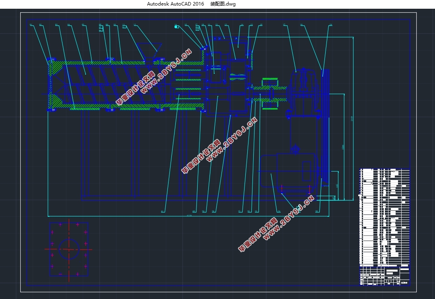
Task: Select the feed hopper funnel on the barrel
Action: [x=149, y=50]
